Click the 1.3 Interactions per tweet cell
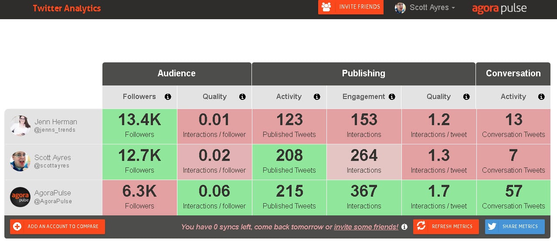This screenshot has height=242, width=557. (x=438, y=162)
